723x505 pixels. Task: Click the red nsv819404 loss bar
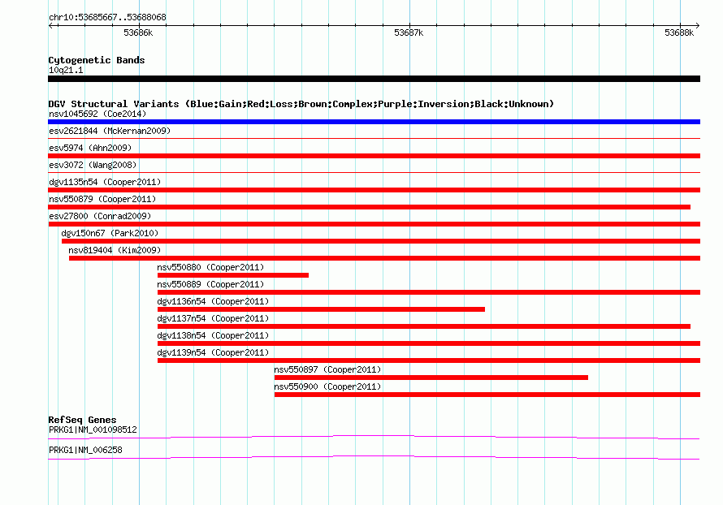[x=384, y=258]
